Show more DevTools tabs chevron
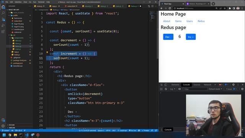The height and width of the screenshot is (138, 245). tap(215, 85)
